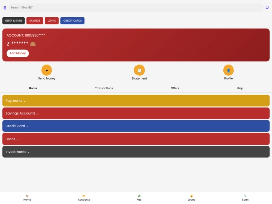Viewport: 272px width, 204px height.
Task: Open the Statement icon
Action: tap(140, 70)
